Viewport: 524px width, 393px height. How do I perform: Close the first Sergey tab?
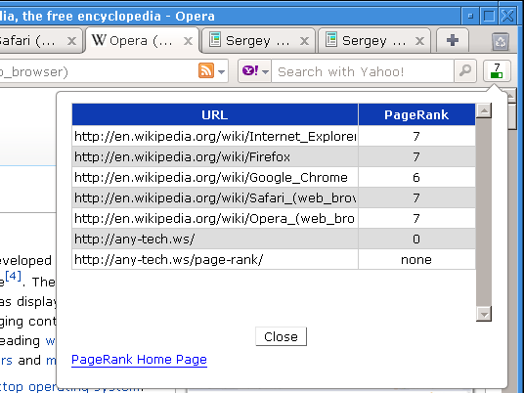coord(304,41)
